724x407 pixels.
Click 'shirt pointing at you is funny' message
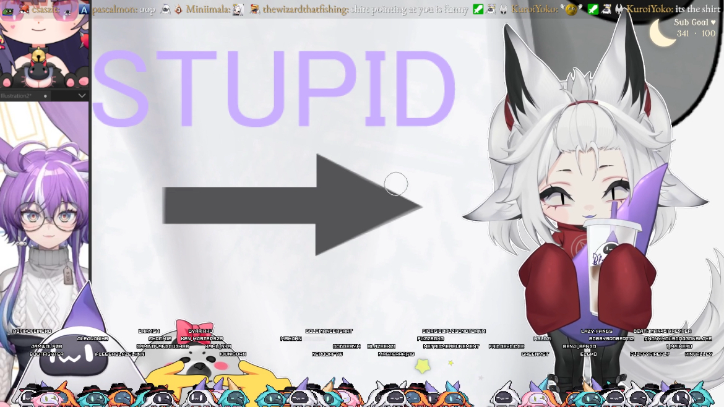point(410,9)
